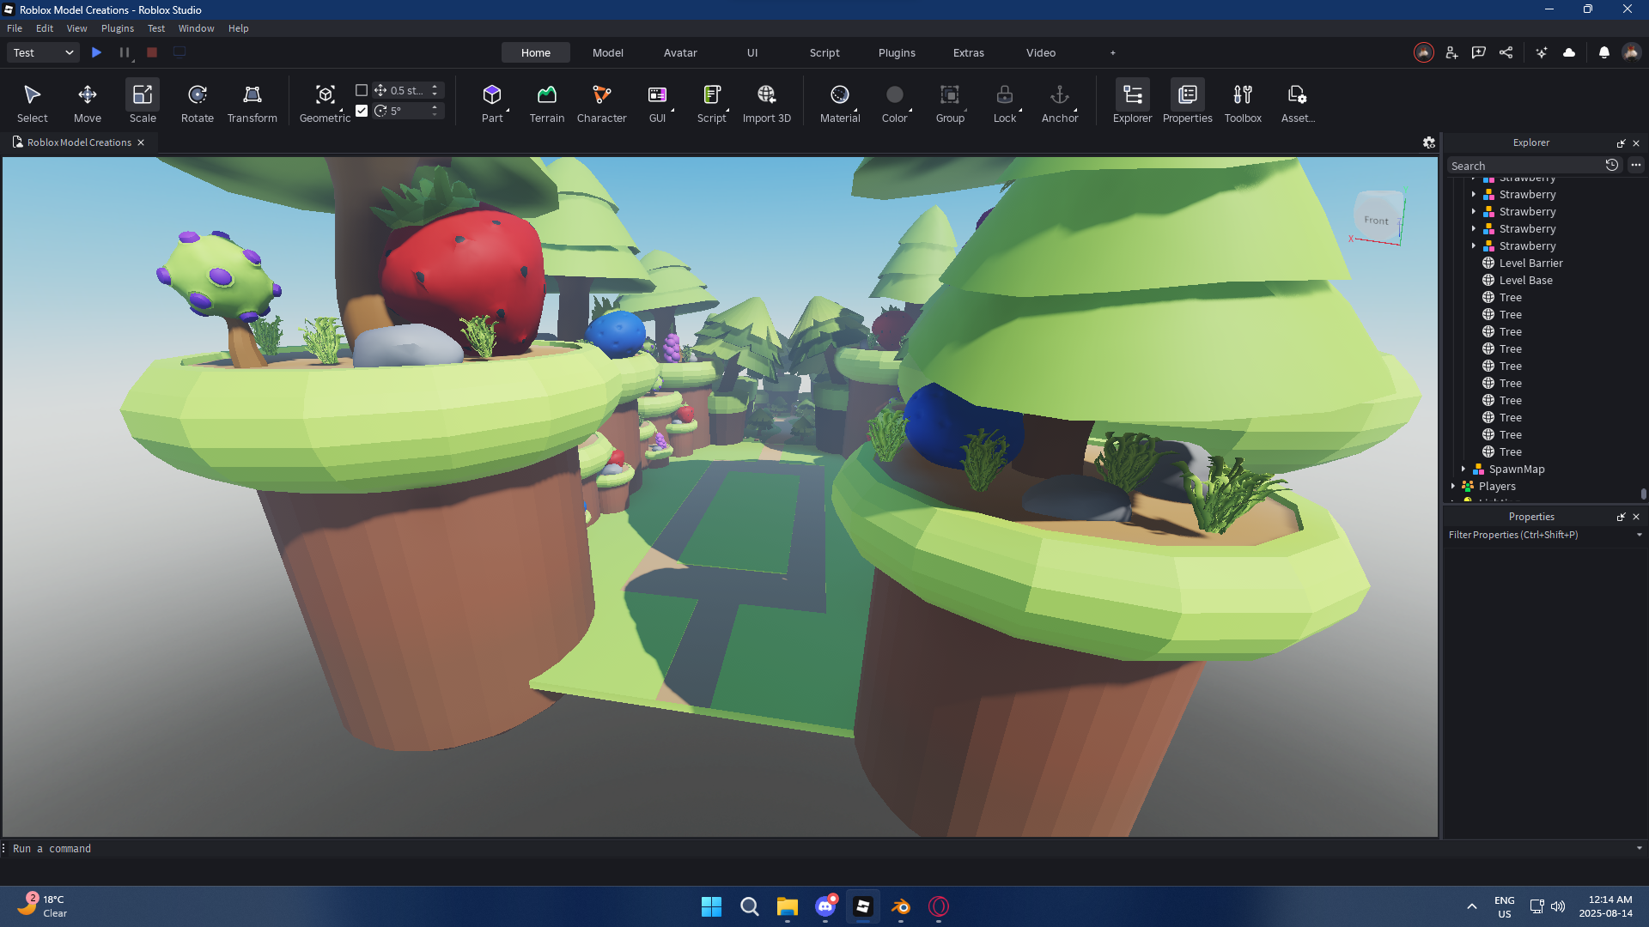This screenshot has height=927, width=1649.
Task: Click the Import 3D button
Action: [x=766, y=101]
